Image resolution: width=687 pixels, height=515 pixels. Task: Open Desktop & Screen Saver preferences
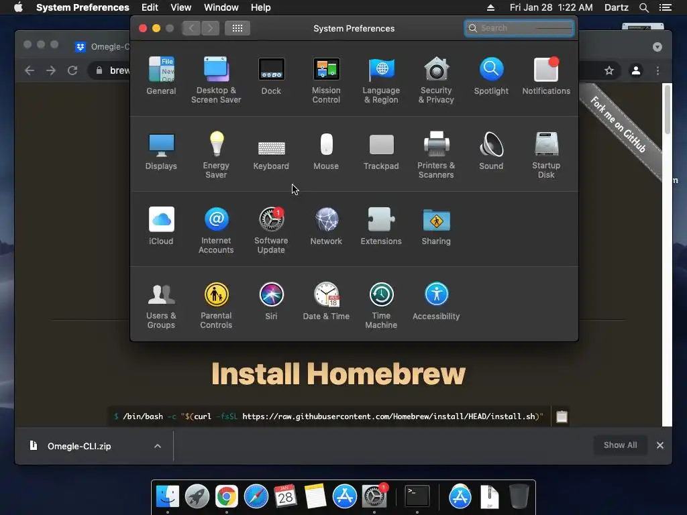(216, 80)
